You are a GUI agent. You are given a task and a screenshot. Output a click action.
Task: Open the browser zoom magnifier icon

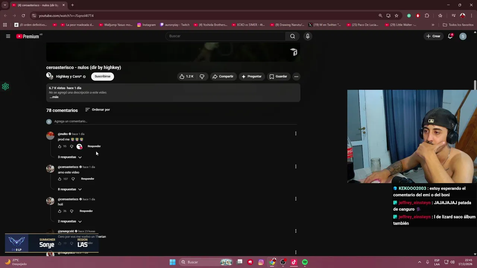click(380, 16)
